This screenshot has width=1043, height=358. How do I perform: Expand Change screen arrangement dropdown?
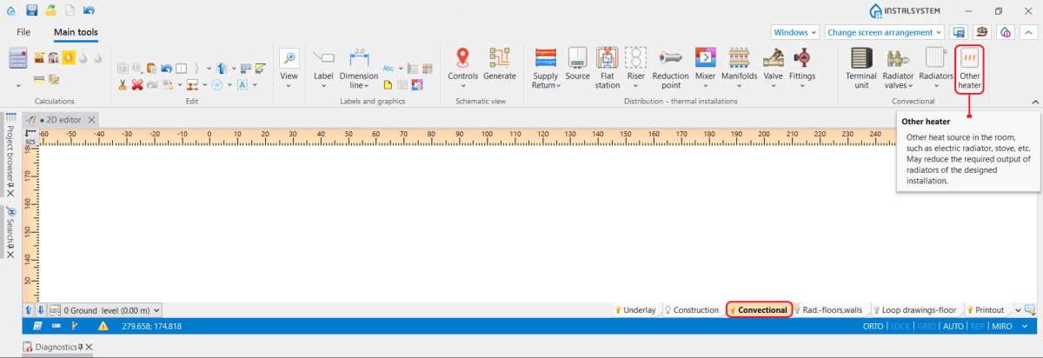[x=884, y=32]
